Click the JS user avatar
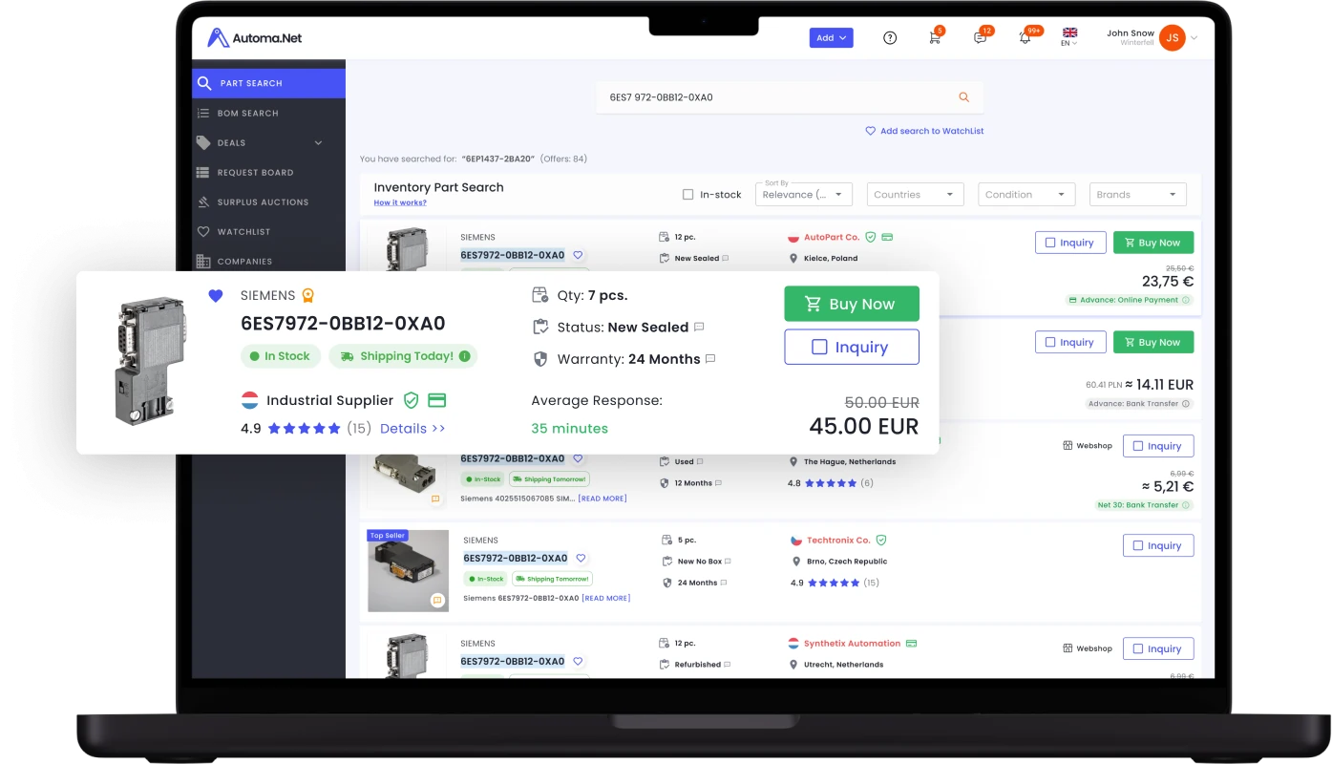1332x764 pixels. point(1172,38)
